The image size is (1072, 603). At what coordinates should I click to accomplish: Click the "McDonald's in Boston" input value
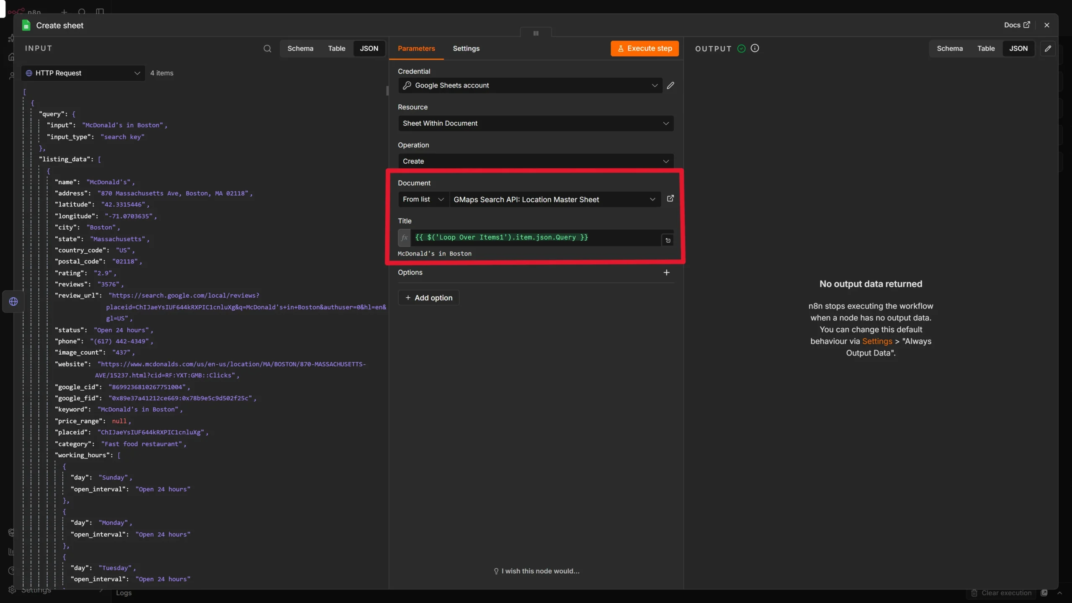123,125
